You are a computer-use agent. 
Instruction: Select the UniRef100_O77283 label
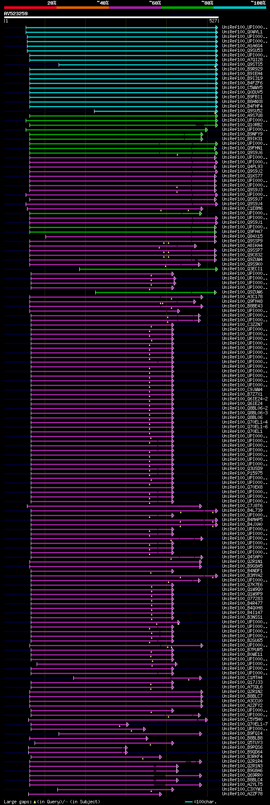(x=242, y=598)
